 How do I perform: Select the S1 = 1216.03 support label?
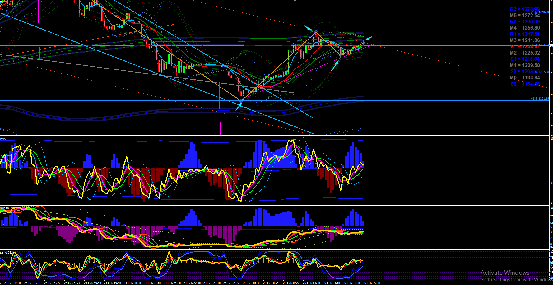coord(525,59)
